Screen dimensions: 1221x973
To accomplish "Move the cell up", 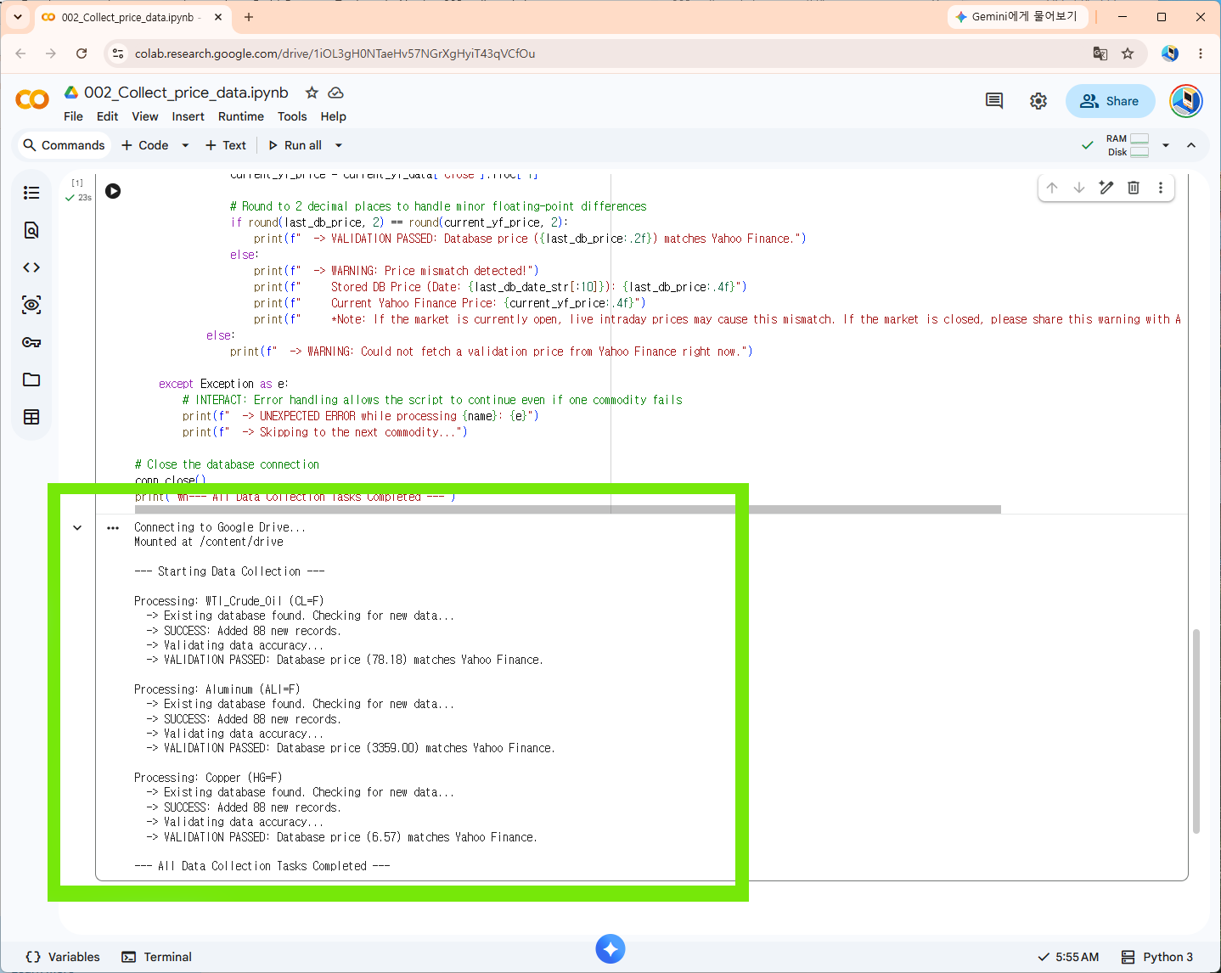I will [1052, 188].
